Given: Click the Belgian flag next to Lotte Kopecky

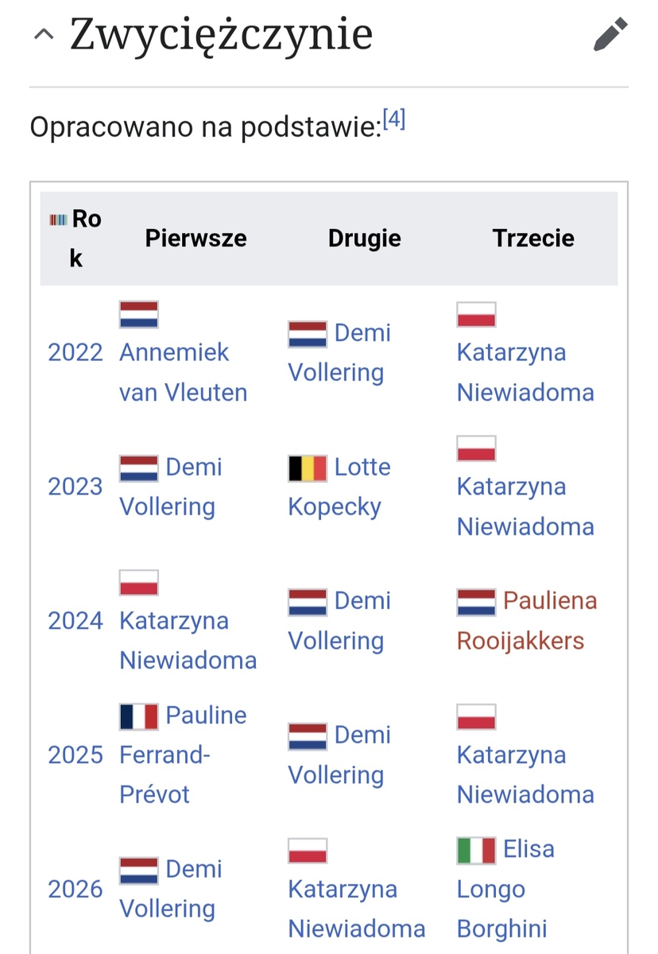Looking at the screenshot, I should pyautogui.click(x=308, y=468).
